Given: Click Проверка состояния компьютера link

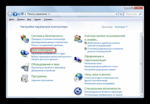Looking at the screenshot, I should point(48,39).
